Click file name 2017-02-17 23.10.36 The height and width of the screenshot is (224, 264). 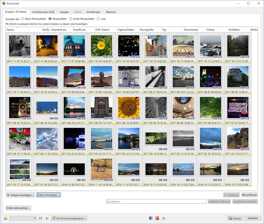click(20, 185)
